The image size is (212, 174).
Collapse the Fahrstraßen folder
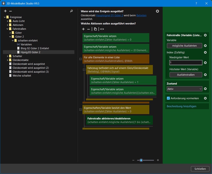(7, 29)
